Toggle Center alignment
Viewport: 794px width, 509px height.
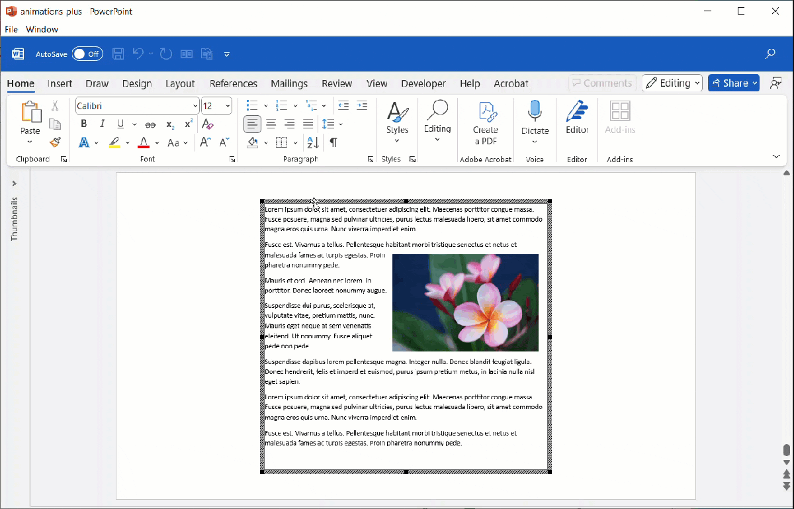point(271,124)
